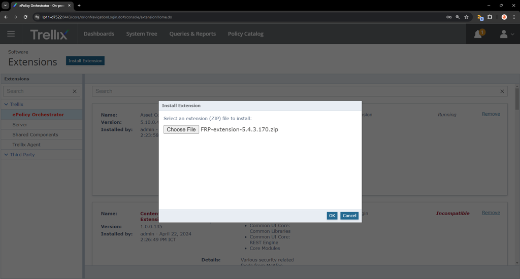Go back in the browser
This screenshot has height=279, width=520.
click(x=6, y=17)
